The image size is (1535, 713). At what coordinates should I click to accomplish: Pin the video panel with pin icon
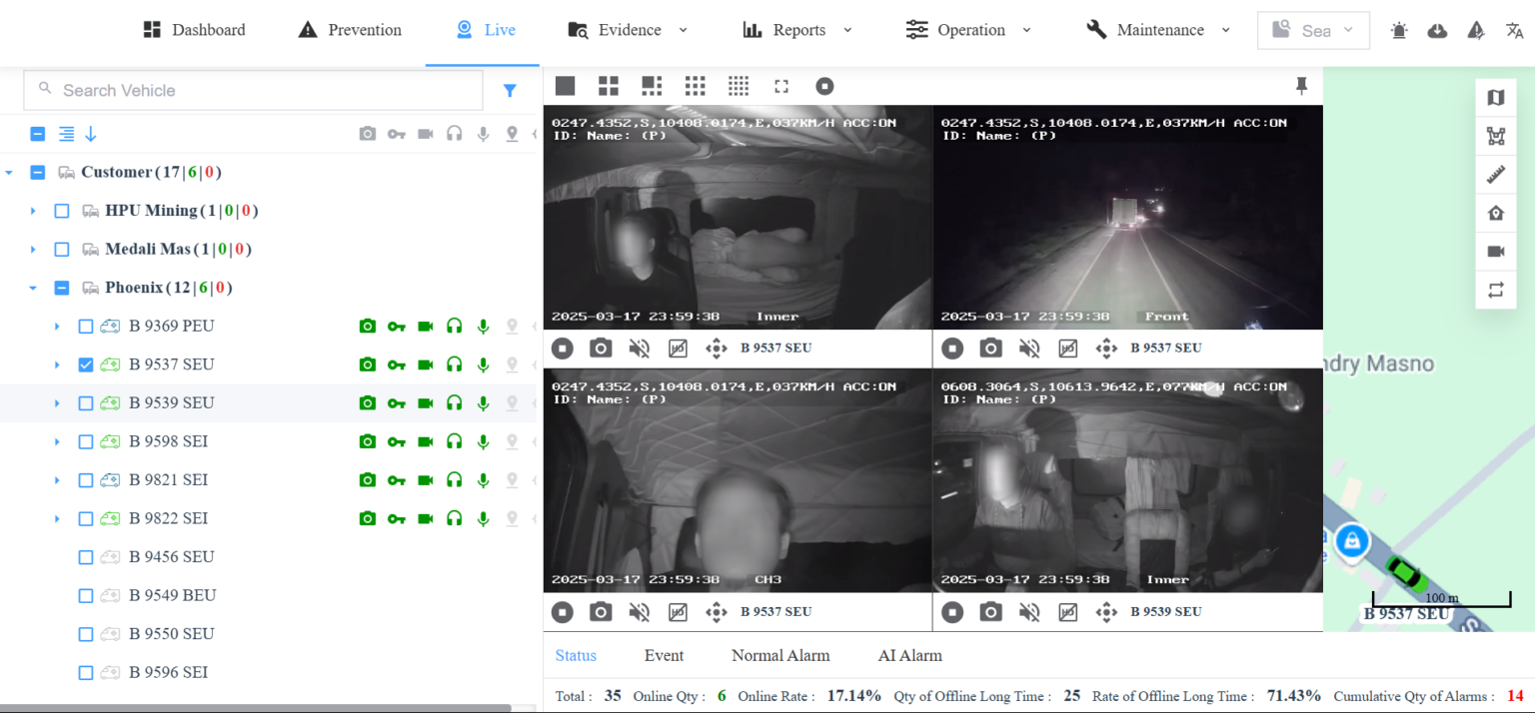[x=1301, y=87]
